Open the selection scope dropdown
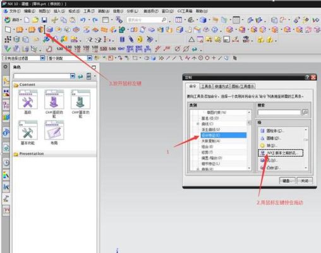Image resolution: width=321 pixels, height=253 pixels. (90, 58)
